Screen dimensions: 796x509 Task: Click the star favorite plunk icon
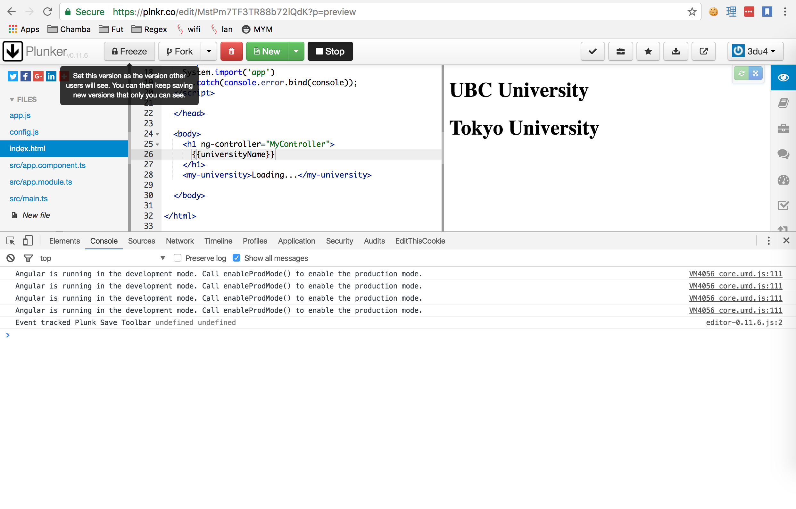point(648,51)
